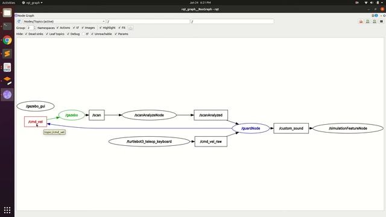Click the screen recording indicator in top bar
386x217 pixels.
pos(357,2)
